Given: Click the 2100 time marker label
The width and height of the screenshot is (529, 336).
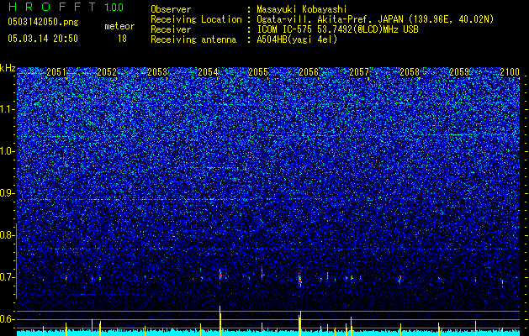Looking at the screenshot, I should point(510,72).
